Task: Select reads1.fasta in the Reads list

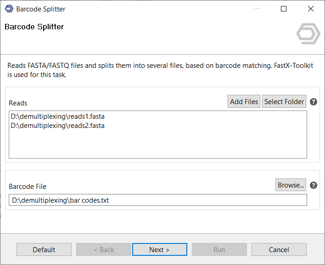Action: (58, 116)
